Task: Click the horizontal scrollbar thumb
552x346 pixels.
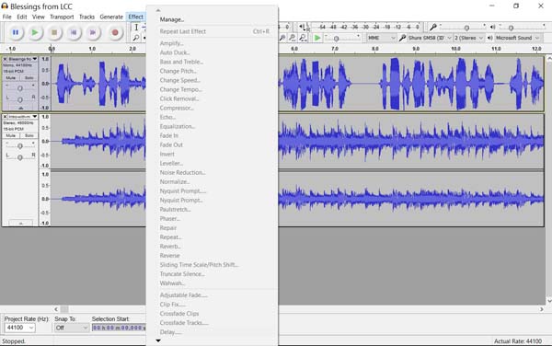Action: (64, 309)
